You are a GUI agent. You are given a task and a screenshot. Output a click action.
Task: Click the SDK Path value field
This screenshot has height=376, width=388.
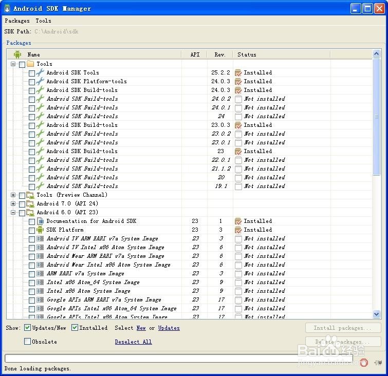[57, 32]
